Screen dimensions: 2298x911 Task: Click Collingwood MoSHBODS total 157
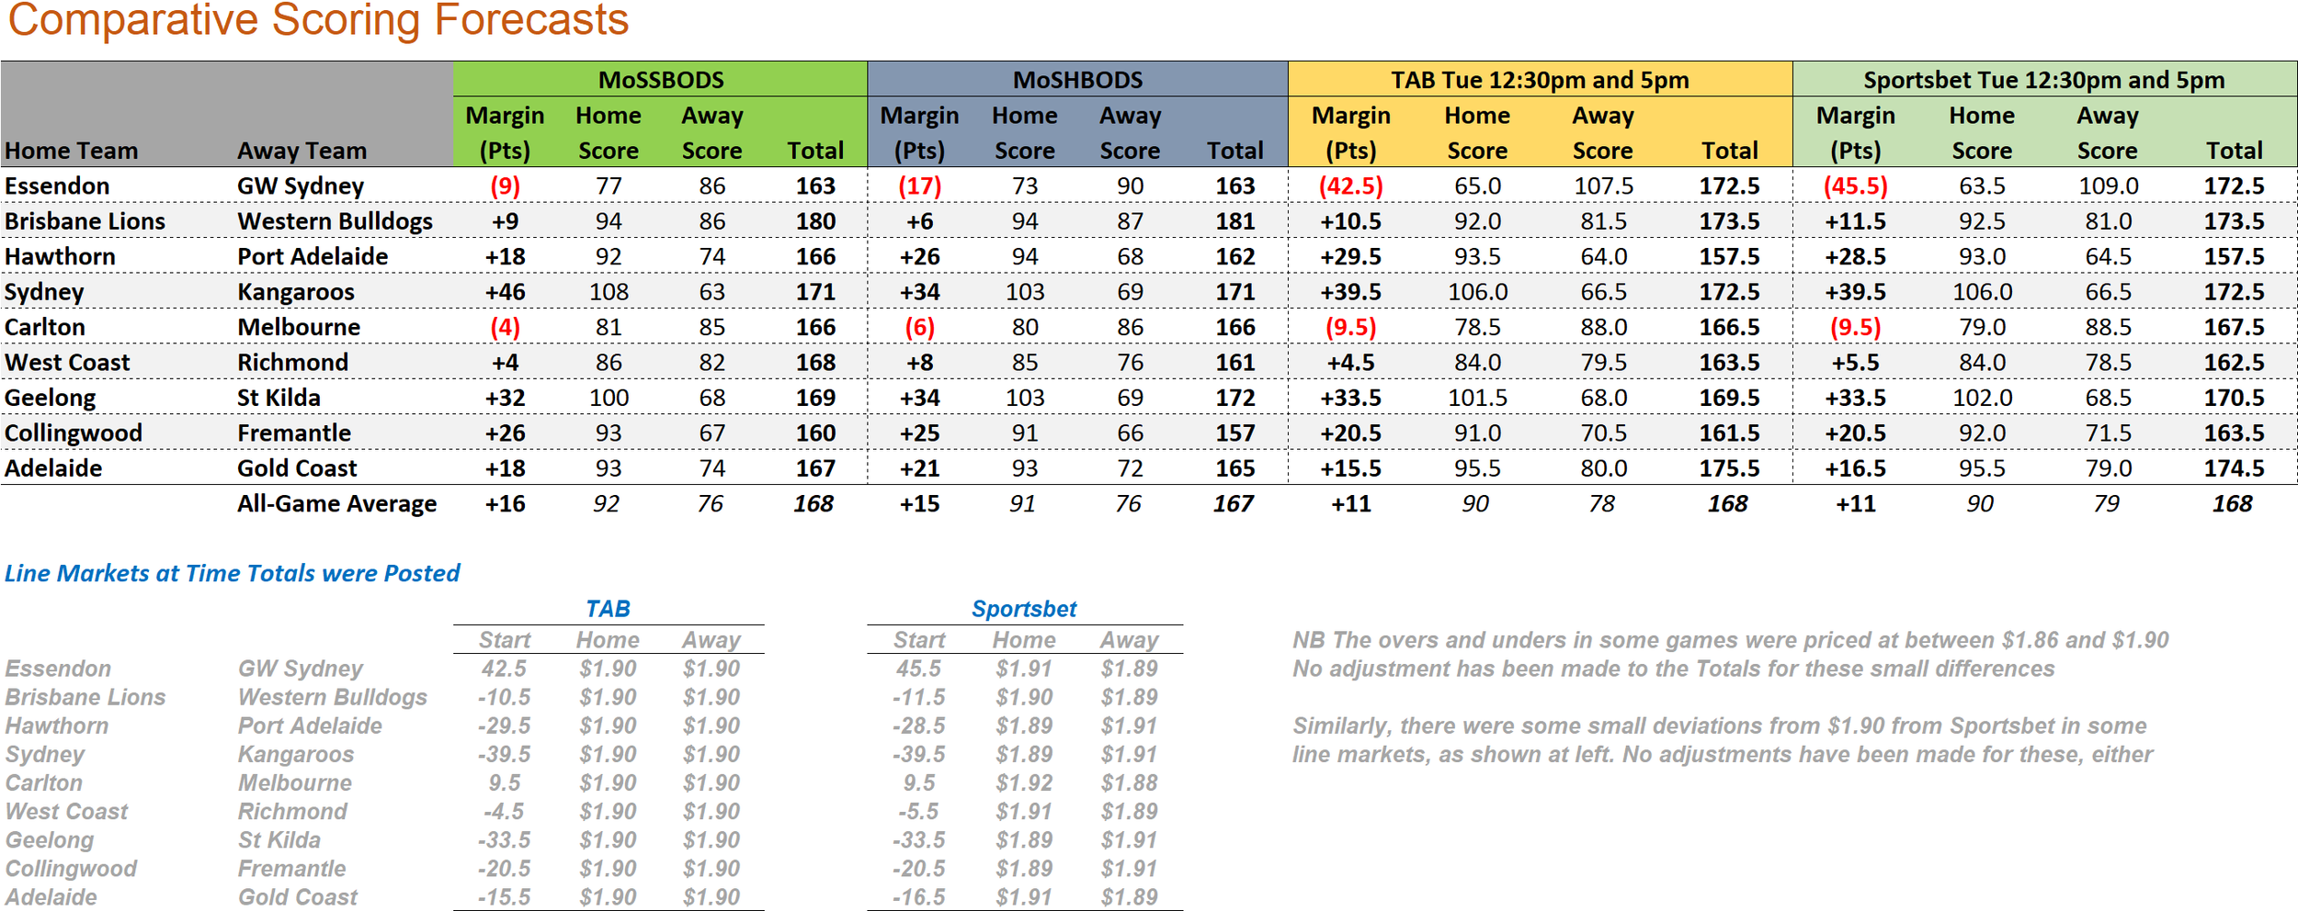click(1234, 433)
